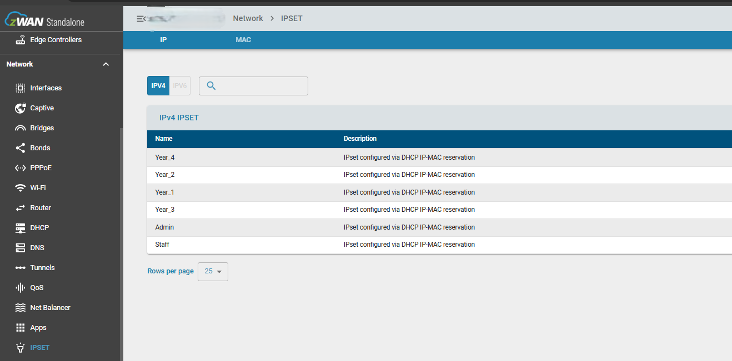The width and height of the screenshot is (732, 361).
Task: Click the Tunnels dotted-line icon
Action: (21, 268)
